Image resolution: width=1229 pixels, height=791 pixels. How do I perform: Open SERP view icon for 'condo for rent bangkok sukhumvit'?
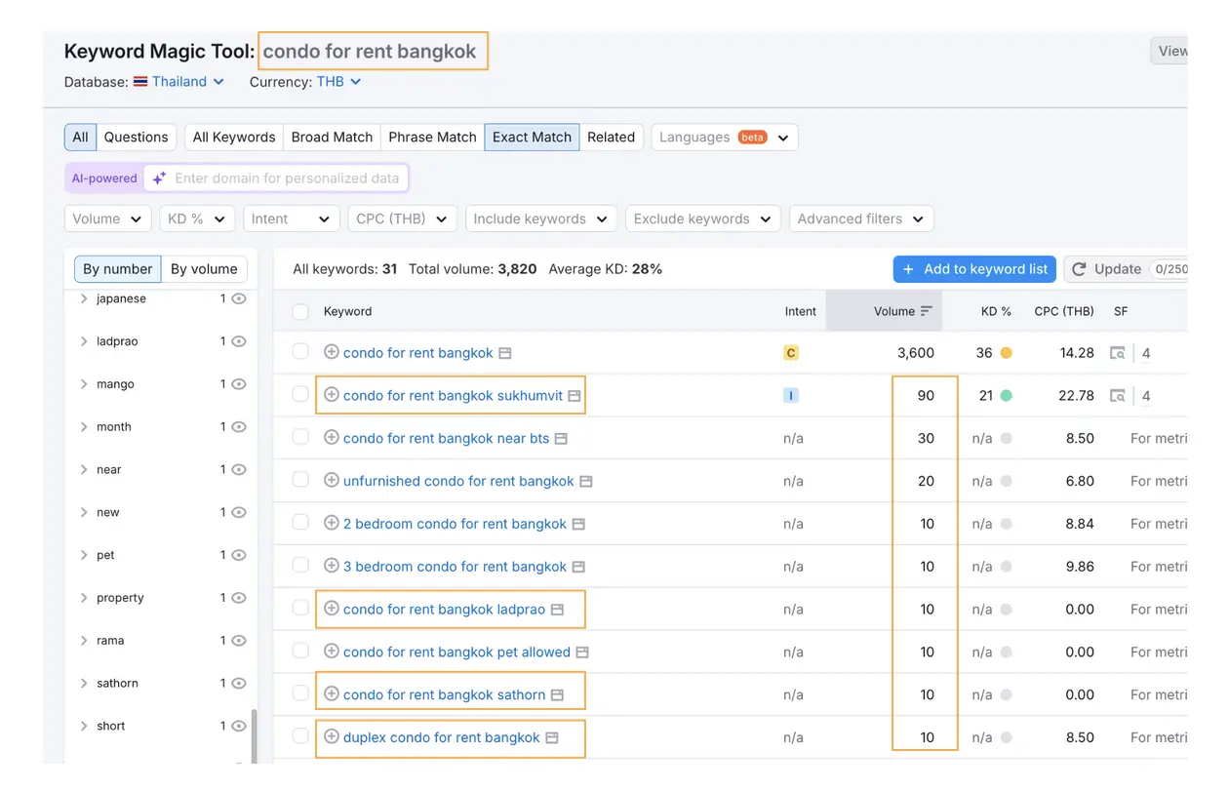pos(575,396)
